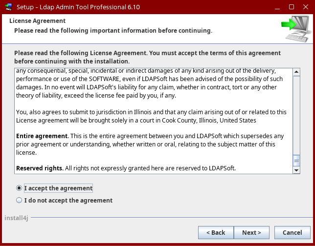This screenshot has height=246, width=315.
Task: Maximize the Setup window
Action: pyautogui.click(x=292, y=7)
